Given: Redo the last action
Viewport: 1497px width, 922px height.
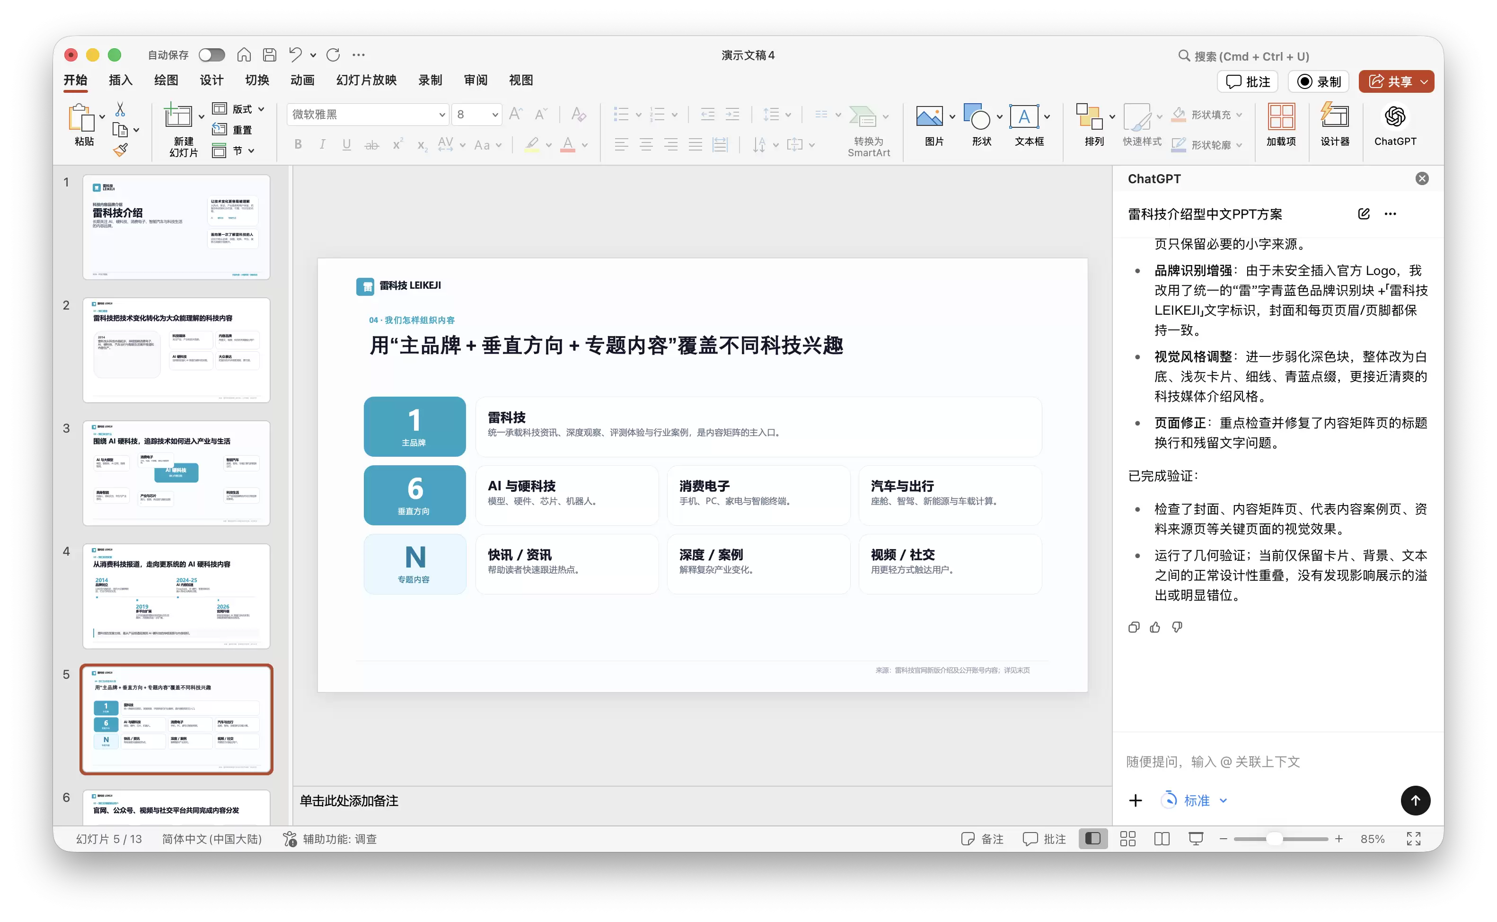Looking at the screenshot, I should pos(333,55).
